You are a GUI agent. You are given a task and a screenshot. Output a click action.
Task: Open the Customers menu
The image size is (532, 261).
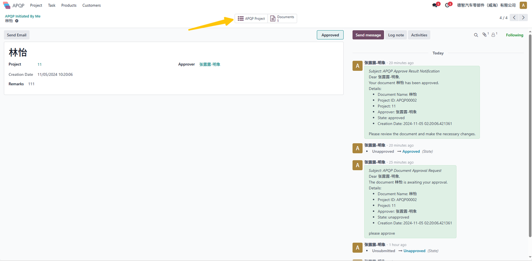point(91,5)
